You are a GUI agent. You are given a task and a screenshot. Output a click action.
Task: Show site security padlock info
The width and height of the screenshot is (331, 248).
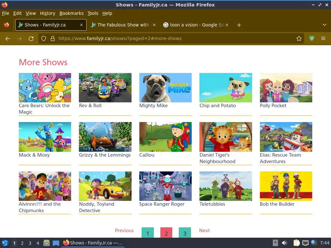(x=53, y=39)
